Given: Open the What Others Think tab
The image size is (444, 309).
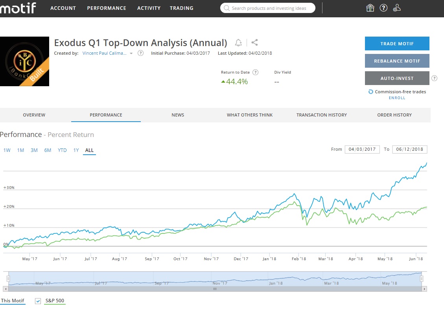Looking at the screenshot, I should [250, 115].
